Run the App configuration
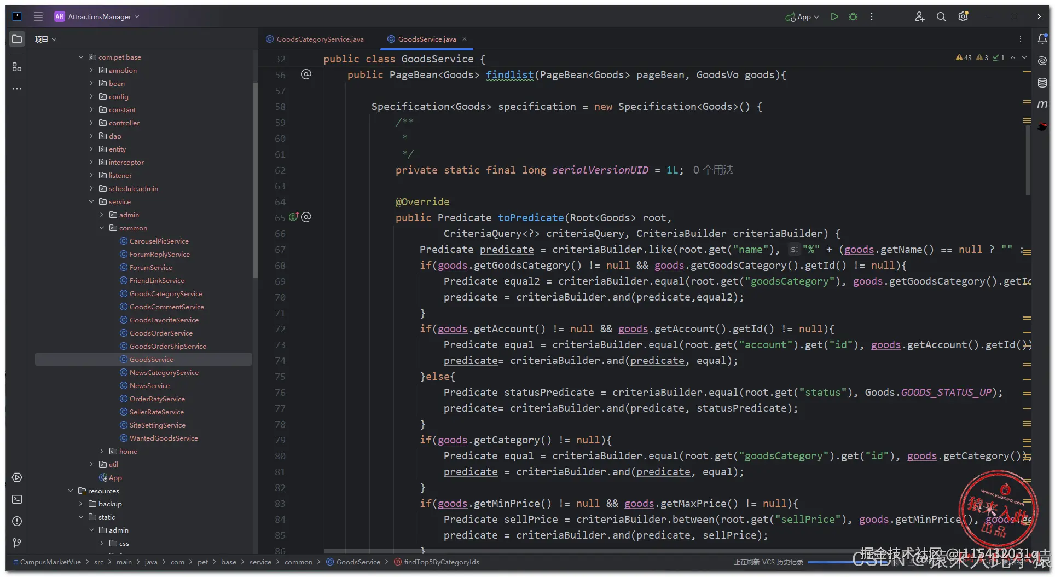This screenshot has height=577, width=1055. click(834, 16)
